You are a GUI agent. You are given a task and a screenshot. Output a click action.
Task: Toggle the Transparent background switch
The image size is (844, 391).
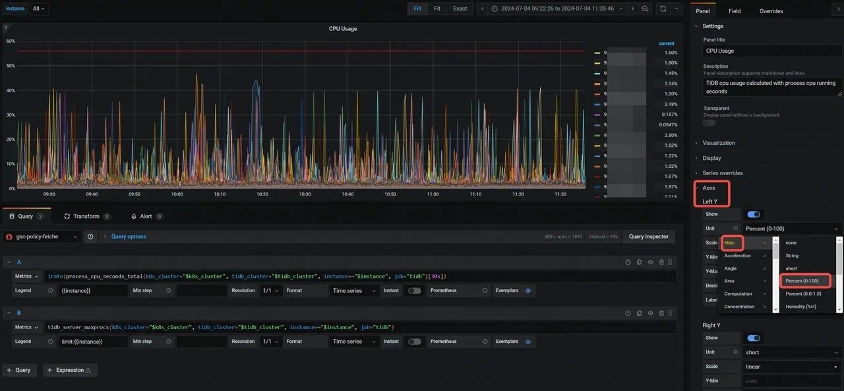709,122
